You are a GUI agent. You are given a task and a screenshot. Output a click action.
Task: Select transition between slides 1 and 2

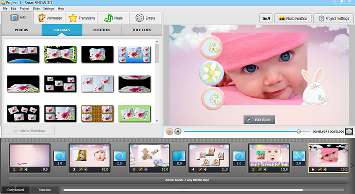[x=60, y=158]
